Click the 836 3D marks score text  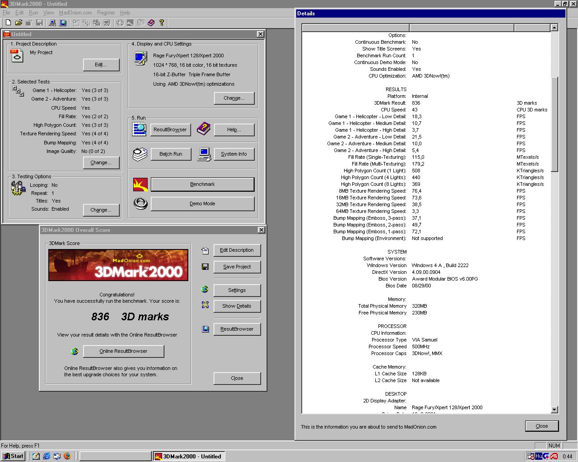click(x=130, y=317)
